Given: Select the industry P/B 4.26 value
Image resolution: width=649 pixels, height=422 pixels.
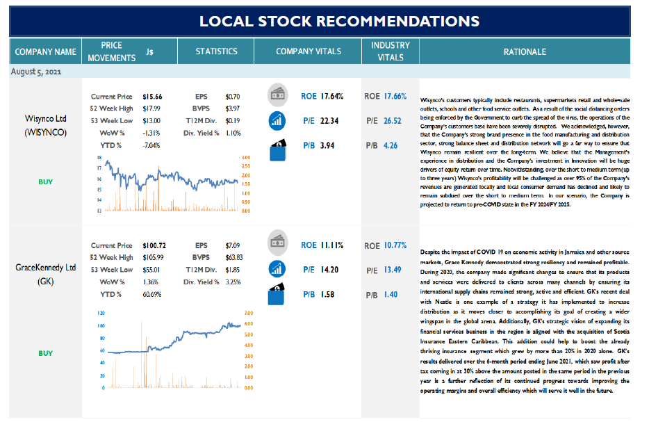Looking at the screenshot, I should 391,146.
